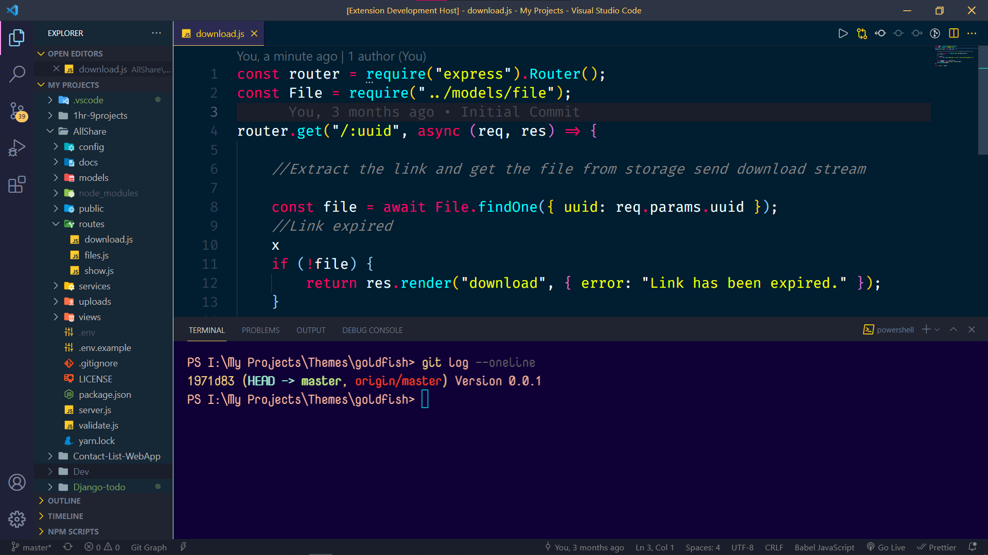The height and width of the screenshot is (555, 988).
Task: Open the Manage gear settings icon
Action: (17, 519)
